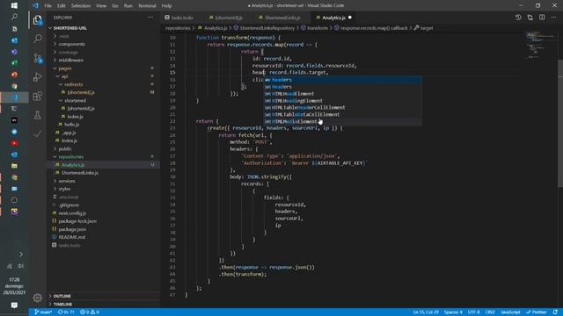Image resolution: width=563 pixels, height=316 pixels.
Task: Change the JavaScript language mode
Action: [x=510, y=312]
